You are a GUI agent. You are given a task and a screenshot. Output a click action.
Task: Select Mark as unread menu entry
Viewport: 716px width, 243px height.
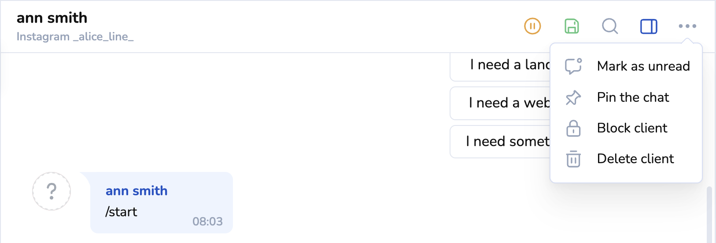point(643,66)
